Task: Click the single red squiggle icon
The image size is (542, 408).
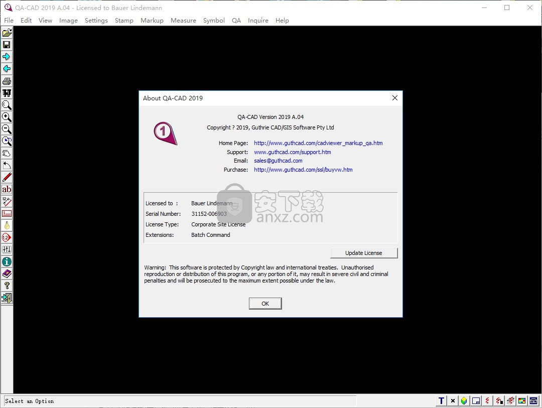Action: 487,401
